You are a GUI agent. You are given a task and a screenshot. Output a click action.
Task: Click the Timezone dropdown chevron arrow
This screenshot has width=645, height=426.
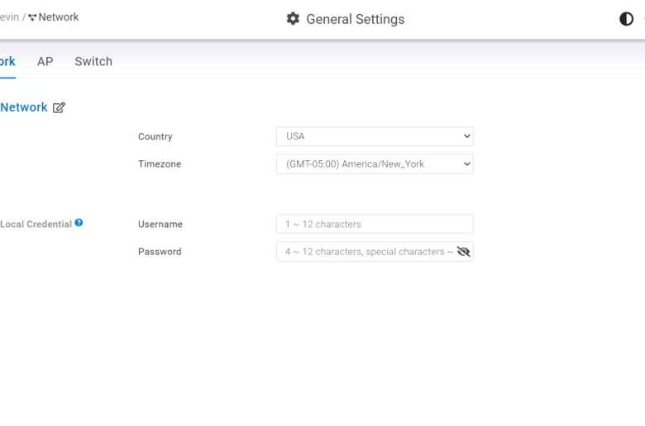coord(467,164)
